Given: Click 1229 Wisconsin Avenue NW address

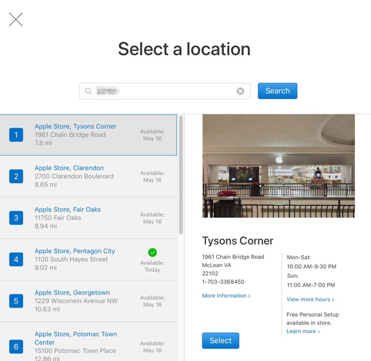Looking at the screenshot, I should pyautogui.click(x=76, y=301).
